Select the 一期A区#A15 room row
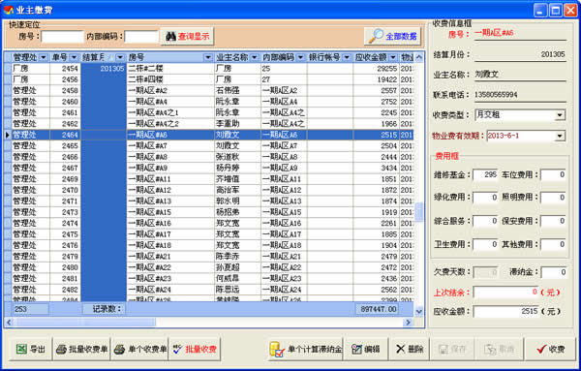Image resolution: width=581 pixels, height=371 pixels. coord(208,212)
